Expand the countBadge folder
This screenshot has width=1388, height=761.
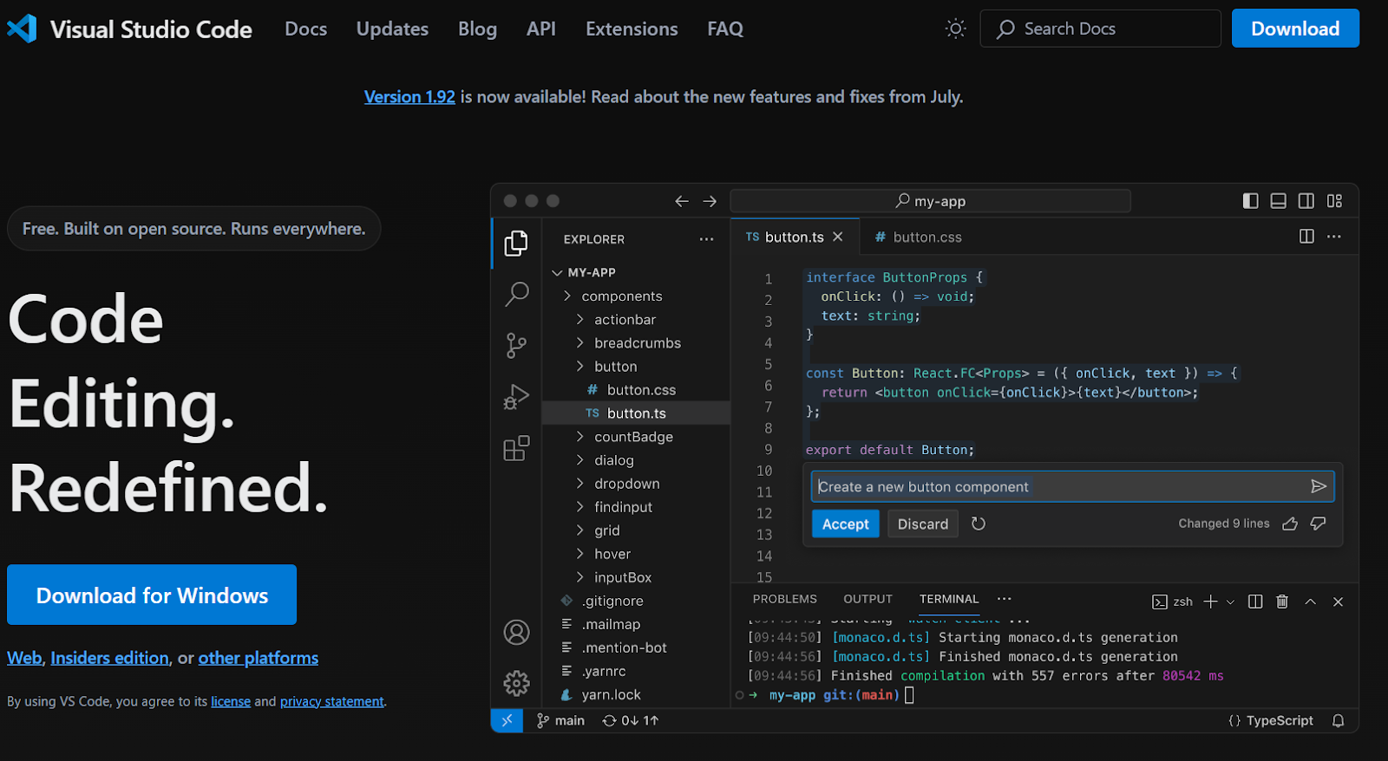pyautogui.click(x=580, y=436)
